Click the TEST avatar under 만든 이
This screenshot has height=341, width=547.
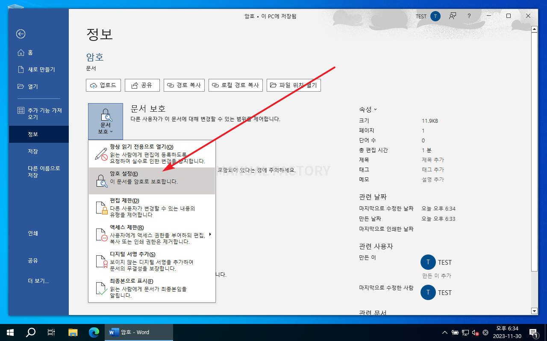coord(428,262)
